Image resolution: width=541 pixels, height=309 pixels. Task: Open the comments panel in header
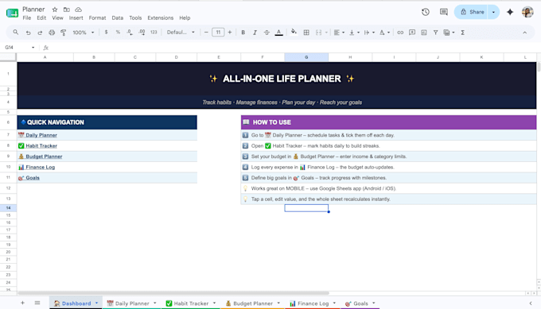coord(444,12)
